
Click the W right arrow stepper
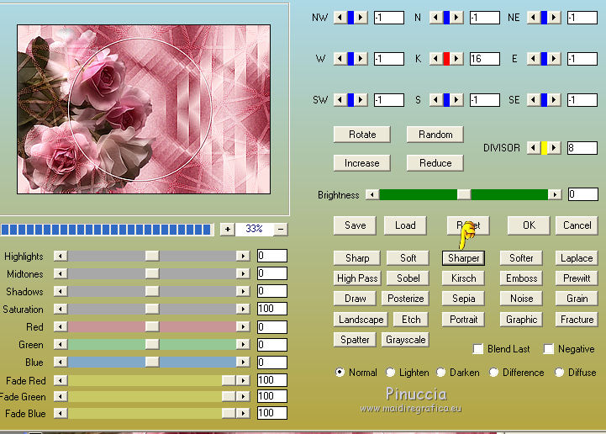(361, 59)
